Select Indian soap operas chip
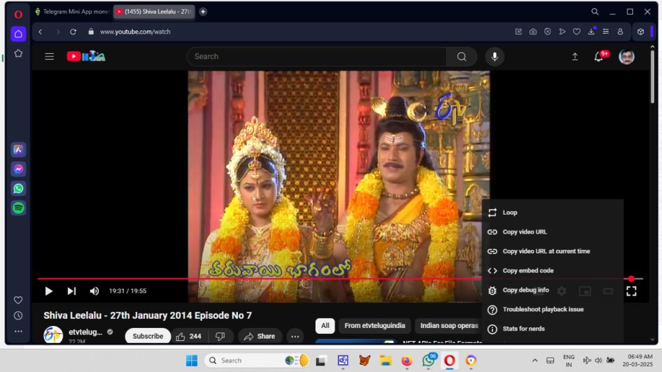 click(x=449, y=326)
